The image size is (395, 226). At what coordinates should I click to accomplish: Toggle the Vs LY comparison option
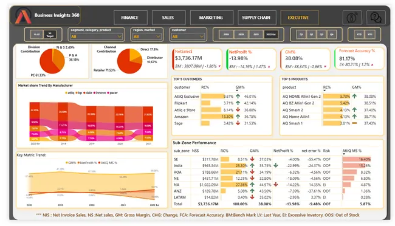point(37,35)
